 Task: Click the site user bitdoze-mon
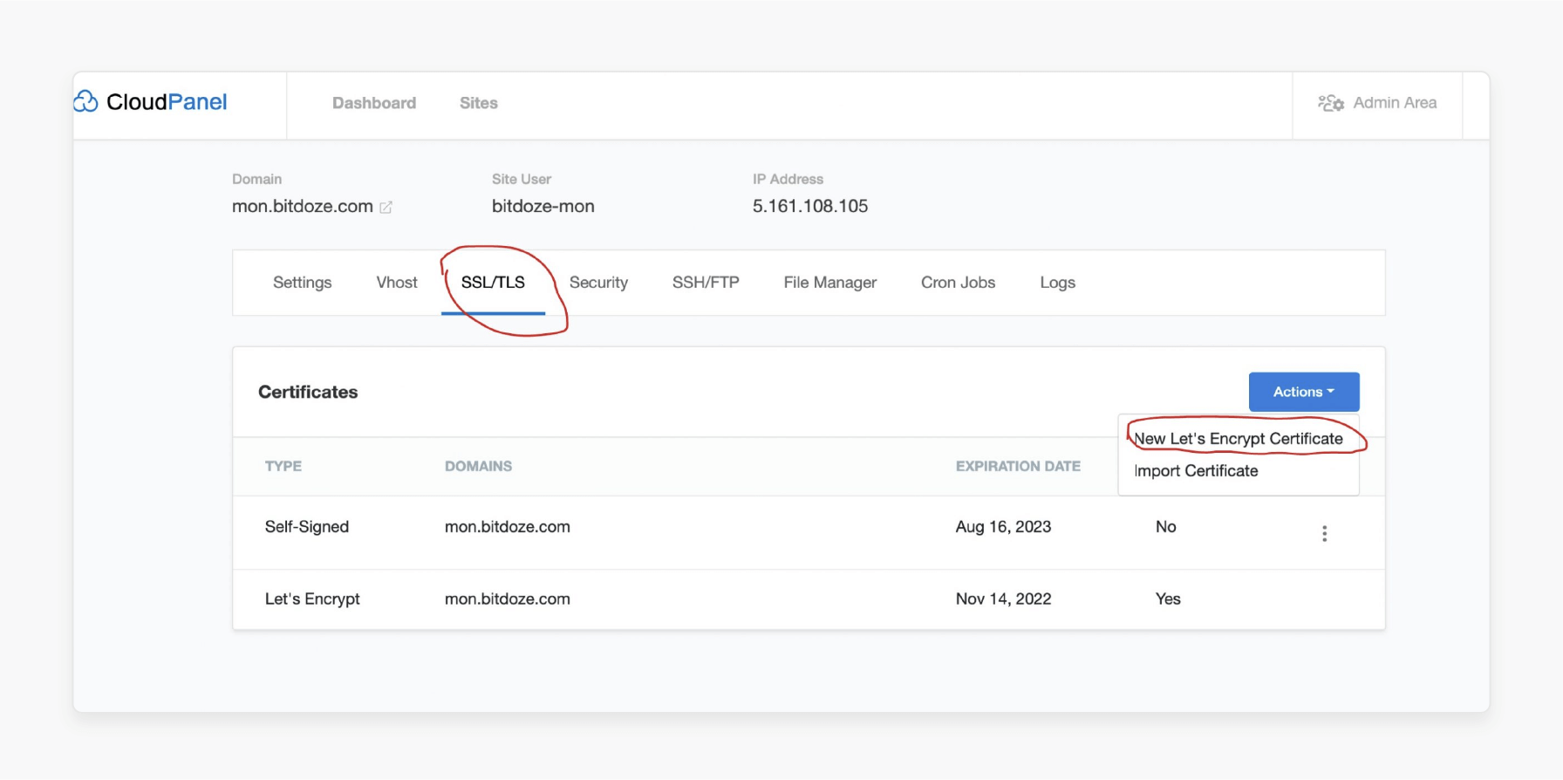(543, 207)
